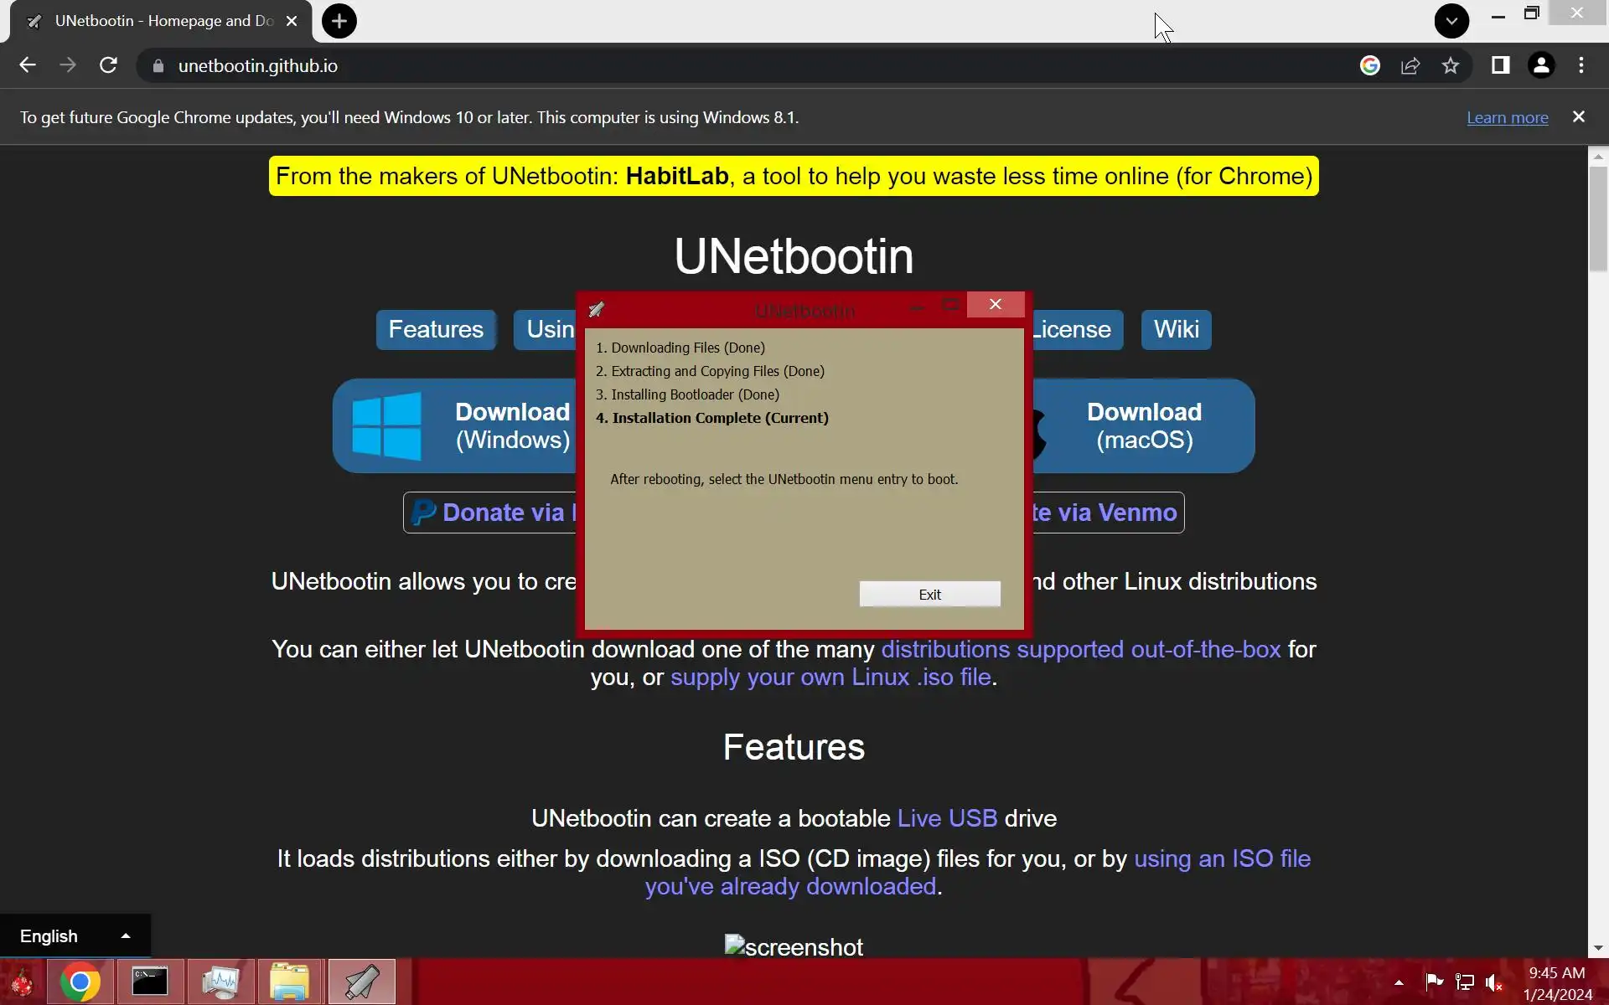The image size is (1609, 1005).
Task: Click the Exit button in UNetbootin dialog
Action: click(x=929, y=594)
